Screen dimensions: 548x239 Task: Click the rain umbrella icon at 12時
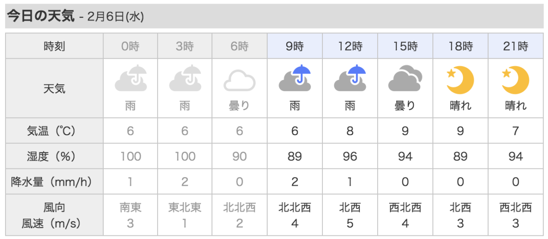[350, 78]
